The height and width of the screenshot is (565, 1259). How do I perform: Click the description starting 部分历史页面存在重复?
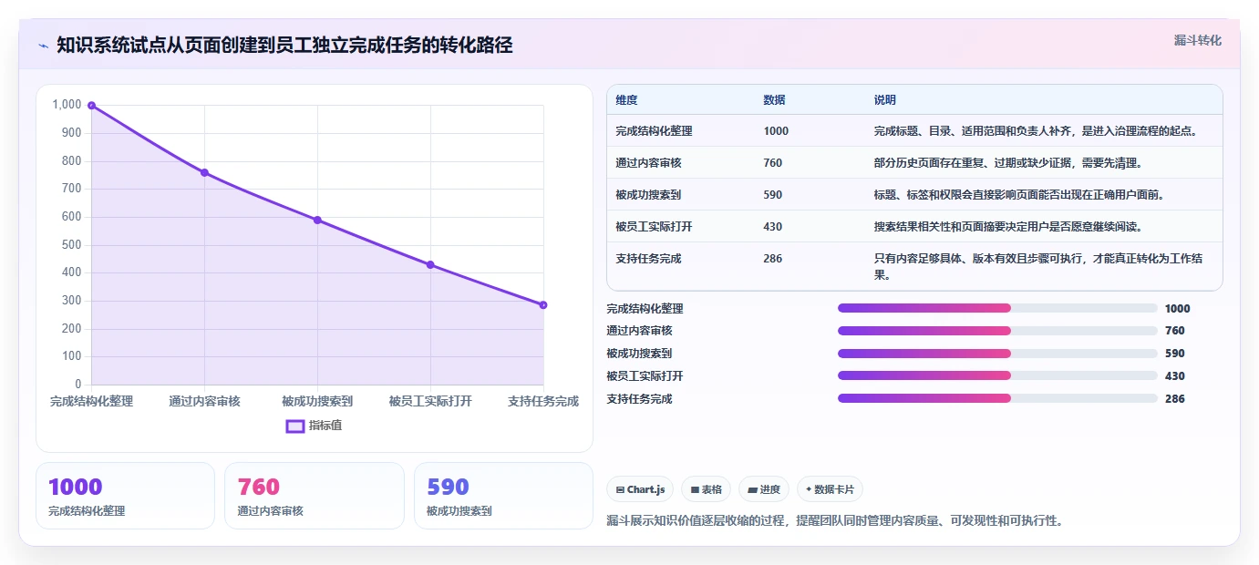pyautogui.click(x=1007, y=163)
